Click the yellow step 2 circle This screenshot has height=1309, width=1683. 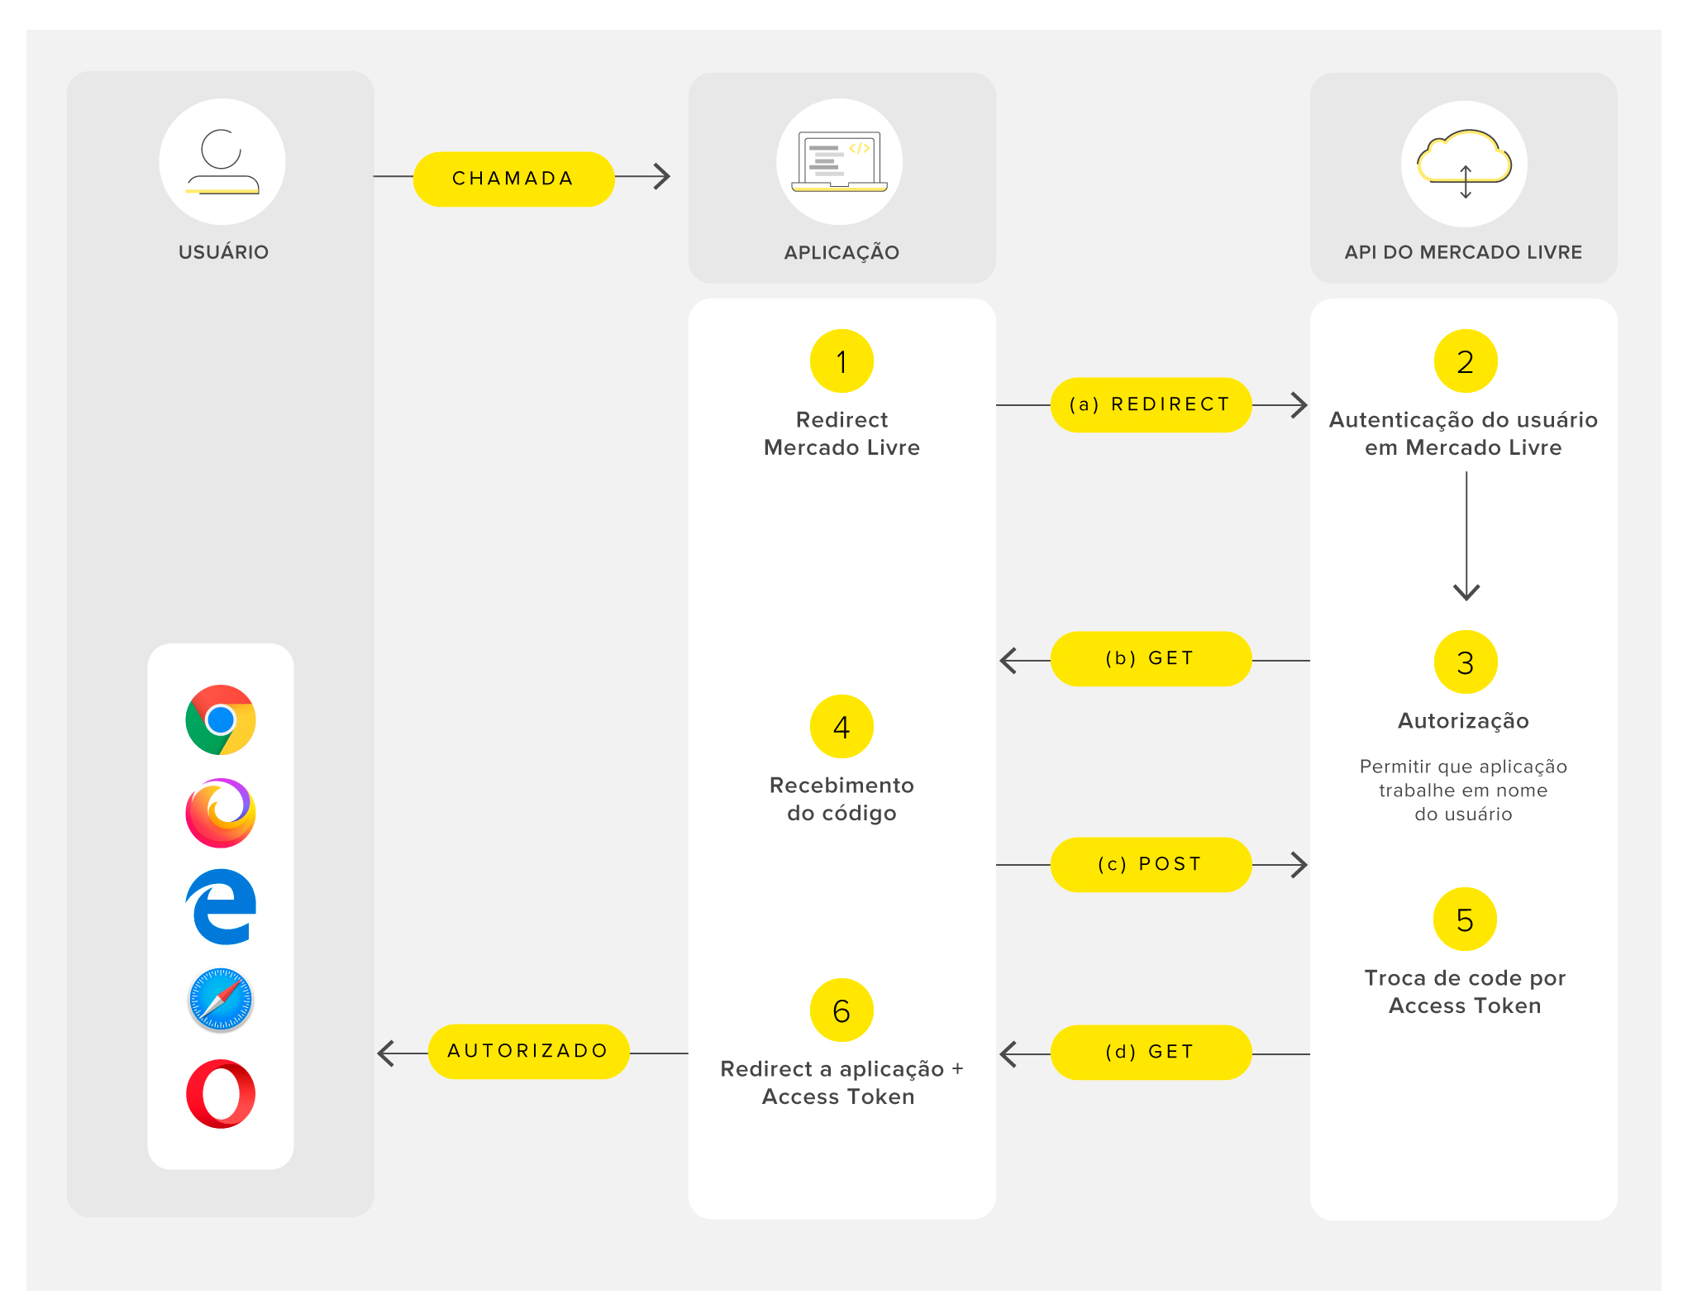tap(1465, 361)
